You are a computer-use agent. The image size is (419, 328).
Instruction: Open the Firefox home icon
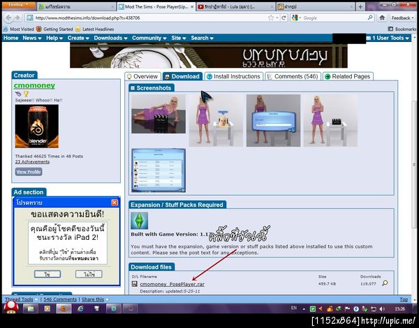coord(382,17)
